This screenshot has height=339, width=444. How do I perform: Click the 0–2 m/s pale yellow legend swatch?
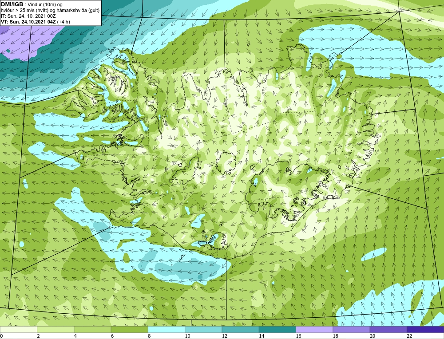point(19,329)
